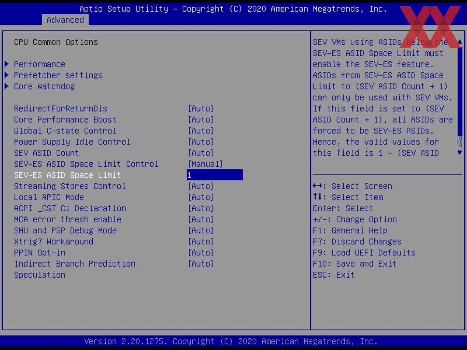Change Local APIC Mode value

201,197
